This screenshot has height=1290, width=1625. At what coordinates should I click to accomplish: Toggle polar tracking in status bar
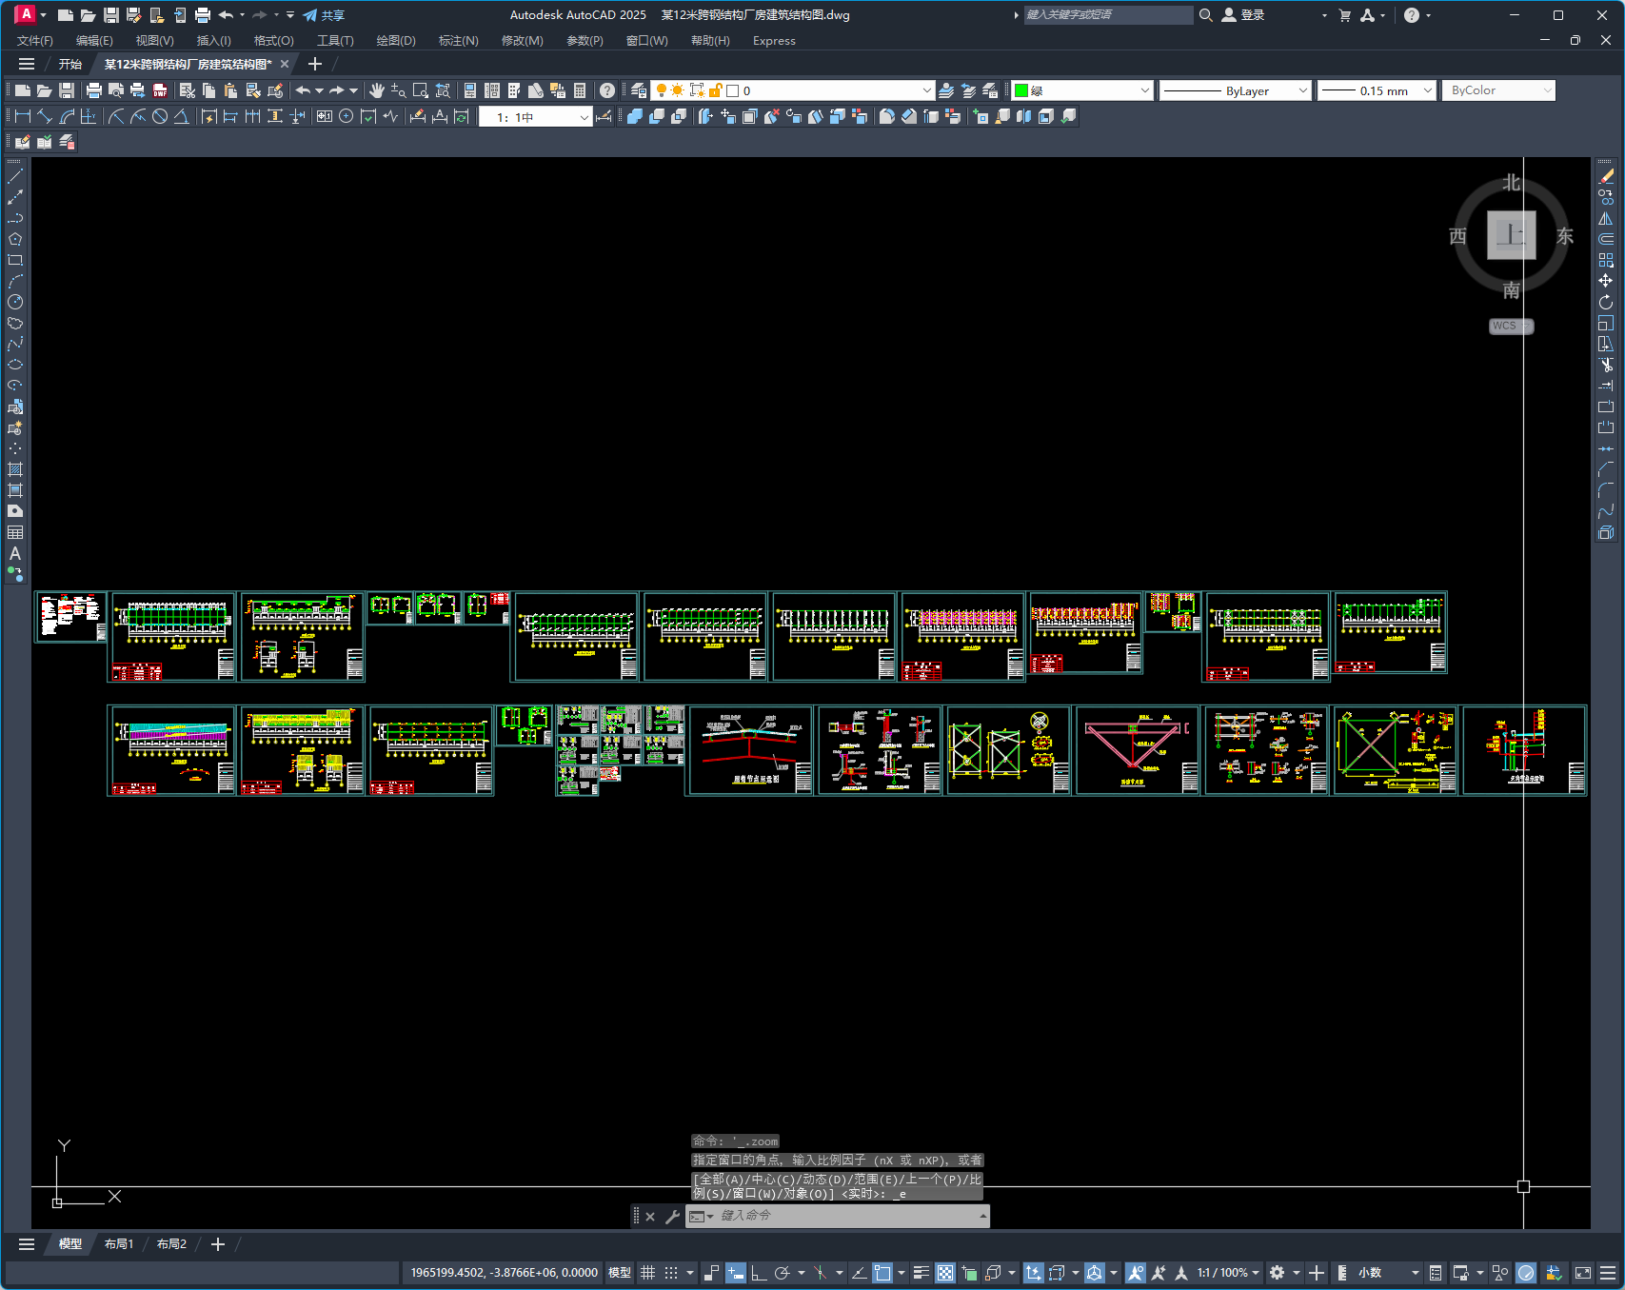[783, 1273]
